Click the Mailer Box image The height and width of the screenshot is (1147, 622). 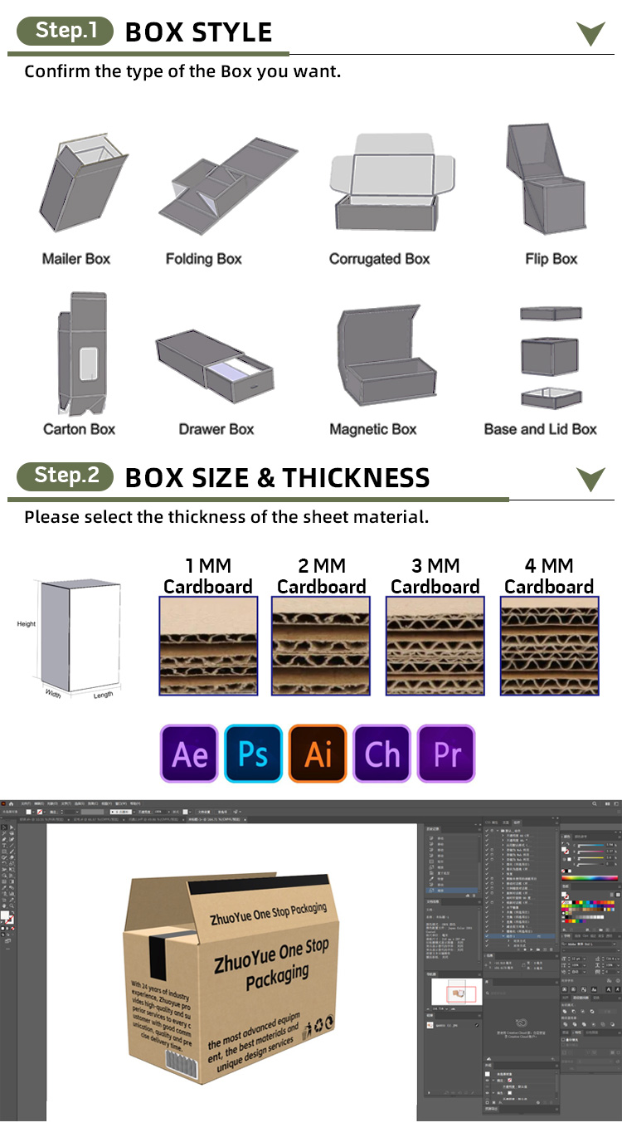[83, 184]
